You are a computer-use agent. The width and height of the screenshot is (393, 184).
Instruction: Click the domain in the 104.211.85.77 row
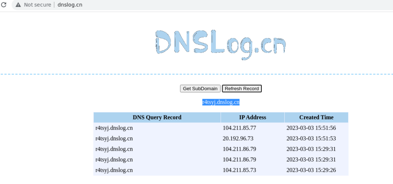click(114, 128)
